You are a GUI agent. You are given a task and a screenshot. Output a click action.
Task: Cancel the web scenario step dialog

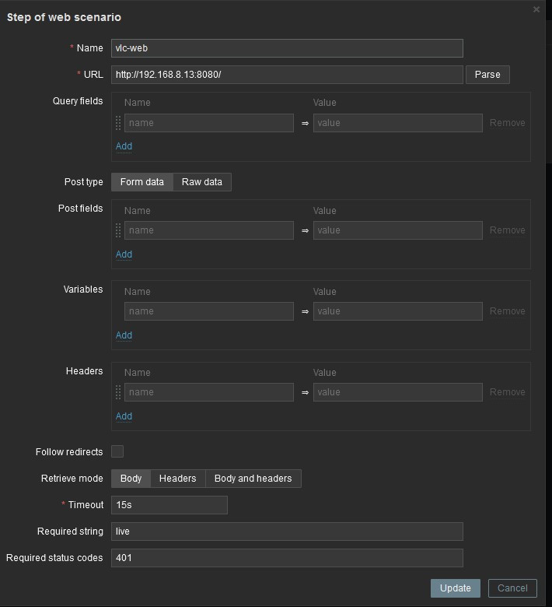[x=512, y=588]
